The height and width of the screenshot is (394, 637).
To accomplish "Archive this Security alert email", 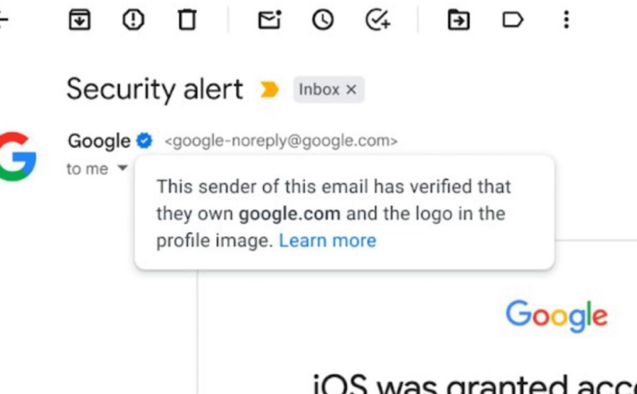I will coord(80,20).
